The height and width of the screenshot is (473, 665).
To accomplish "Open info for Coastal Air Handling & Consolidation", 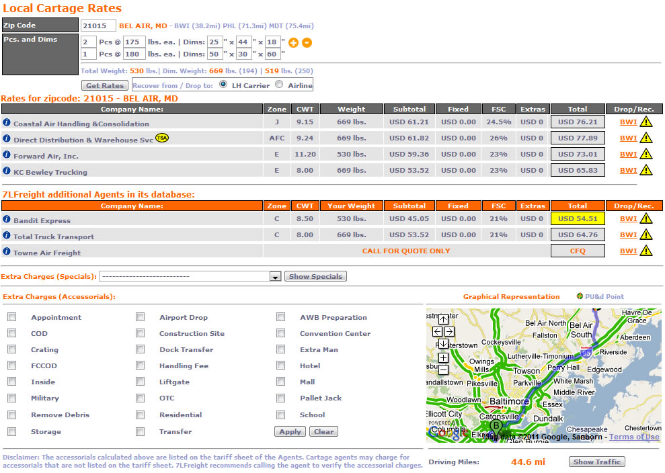I will 6,122.
